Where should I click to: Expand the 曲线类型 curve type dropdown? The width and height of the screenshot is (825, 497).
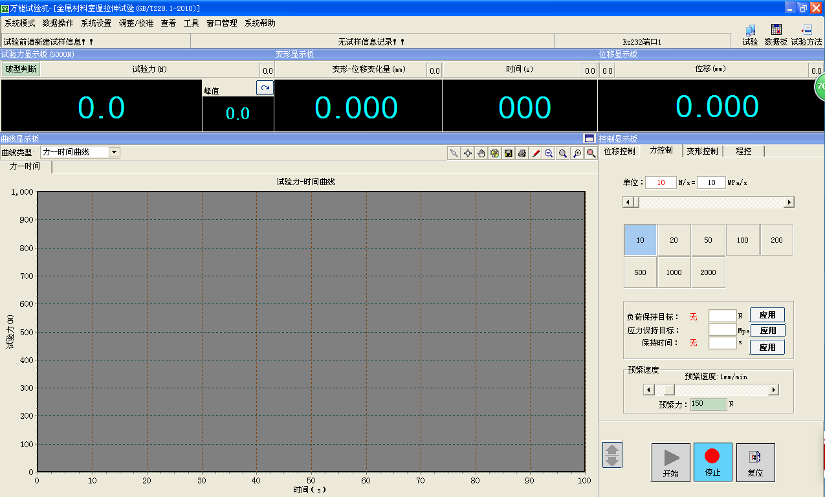114,152
